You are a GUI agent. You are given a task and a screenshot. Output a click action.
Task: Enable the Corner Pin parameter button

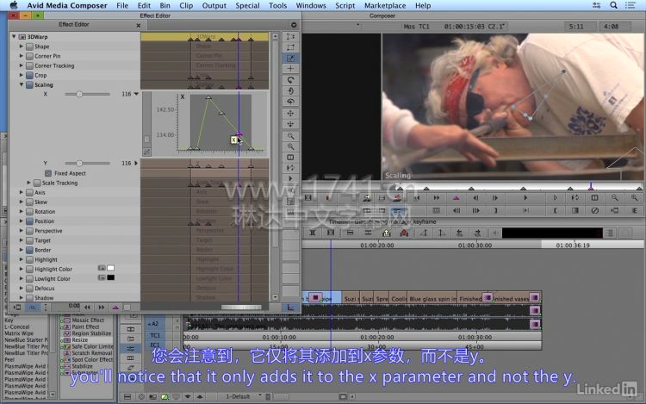(29, 56)
